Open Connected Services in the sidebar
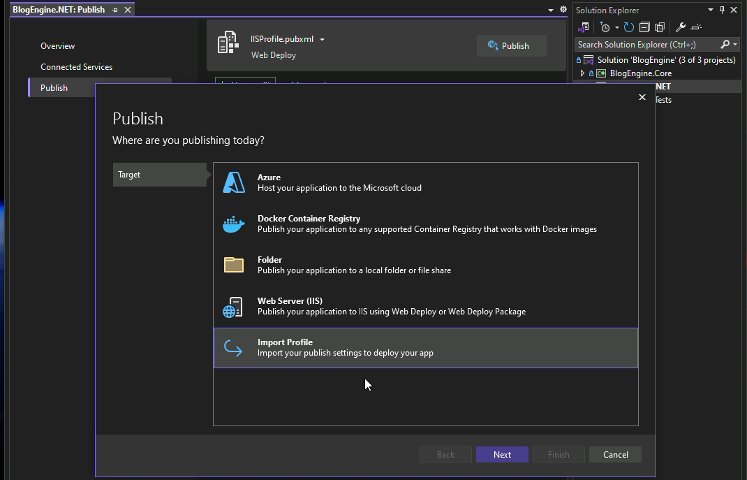This screenshot has height=480, width=747. (76, 67)
